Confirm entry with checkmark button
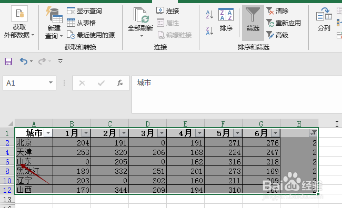This screenshot has height=208, width=342. 101,83
